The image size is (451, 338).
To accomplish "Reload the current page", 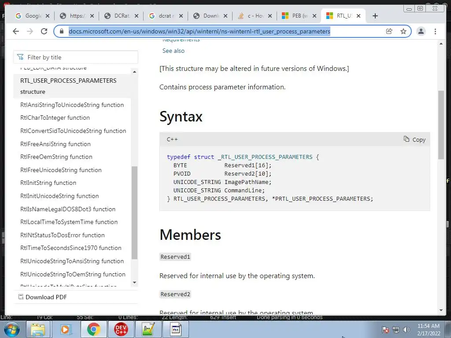I will (x=44, y=31).
